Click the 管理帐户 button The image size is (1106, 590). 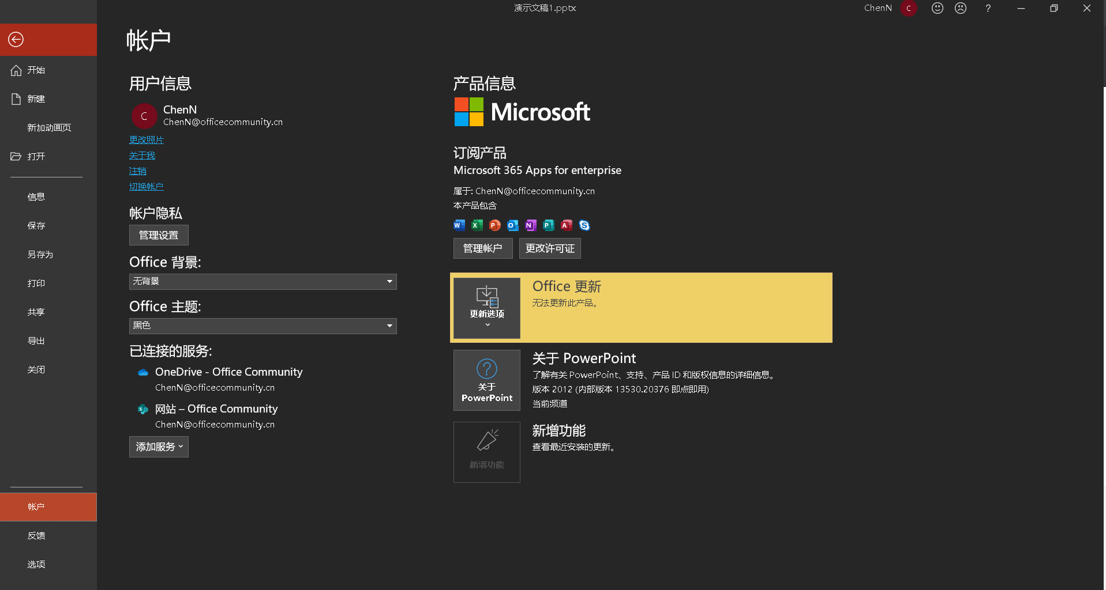click(483, 248)
